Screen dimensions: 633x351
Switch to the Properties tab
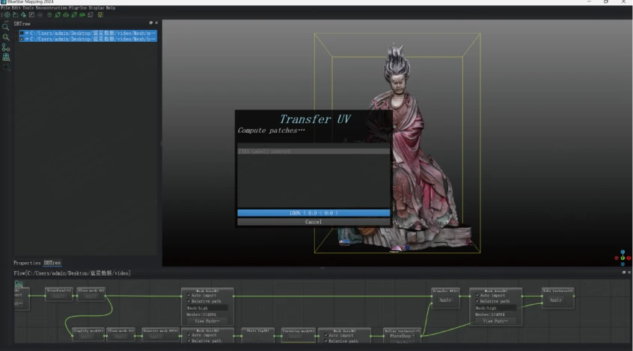click(27, 263)
